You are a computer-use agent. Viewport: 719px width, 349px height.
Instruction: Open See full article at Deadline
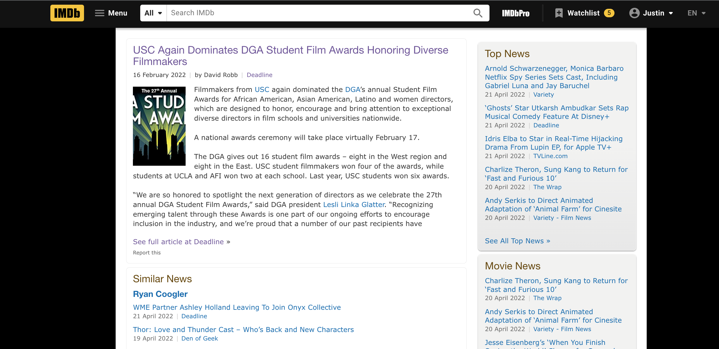pos(178,242)
